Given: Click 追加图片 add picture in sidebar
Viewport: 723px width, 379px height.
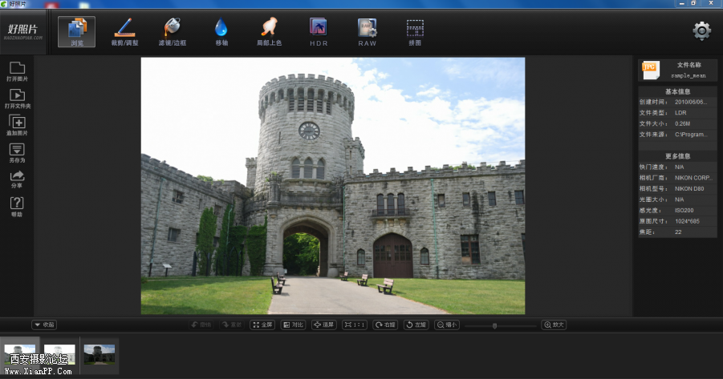Looking at the screenshot, I should (17, 127).
